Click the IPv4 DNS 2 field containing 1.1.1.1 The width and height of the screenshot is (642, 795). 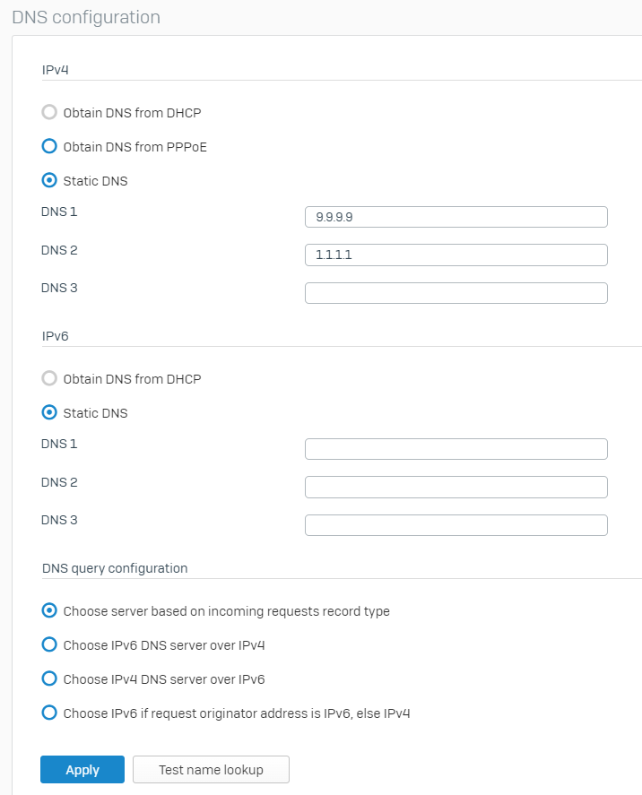click(x=455, y=255)
